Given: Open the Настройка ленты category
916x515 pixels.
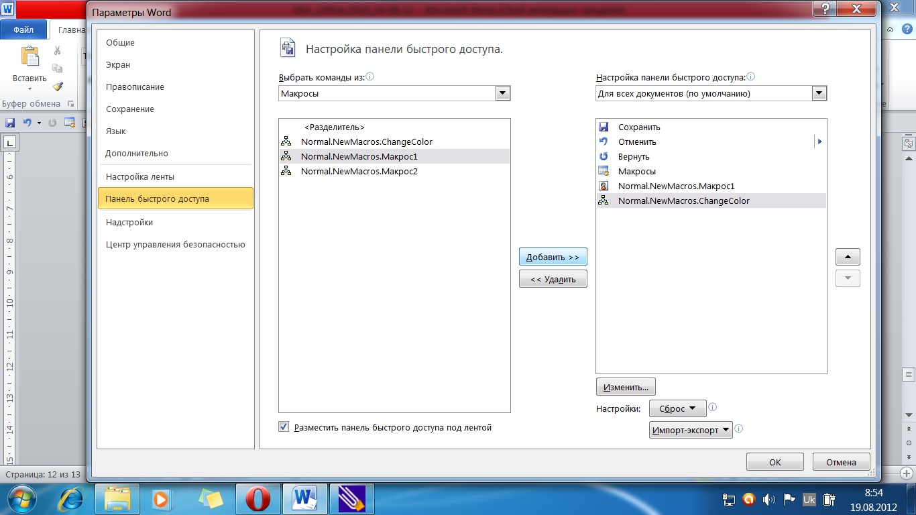Looking at the screenshot, I should (x=175, y=177).
